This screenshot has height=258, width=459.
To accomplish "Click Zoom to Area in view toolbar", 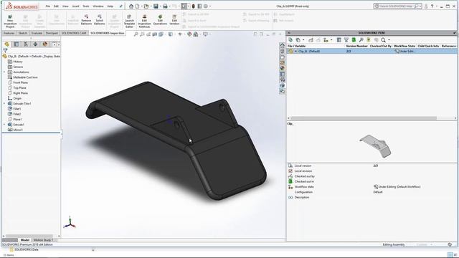I will (142, 34).
